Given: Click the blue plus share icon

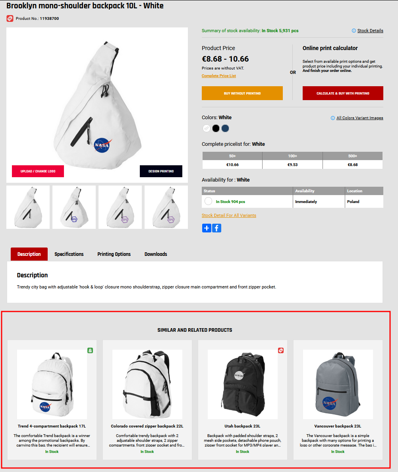Looking at the screenshot, I should point(207,228).
